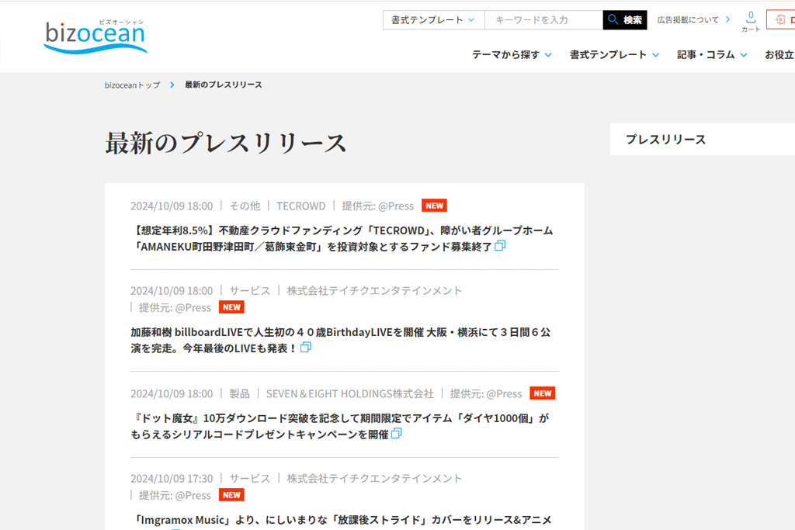The width and height of the screenshot is (795, 530).
Task: Click TECROWD company name label
Action: [300, 206]
